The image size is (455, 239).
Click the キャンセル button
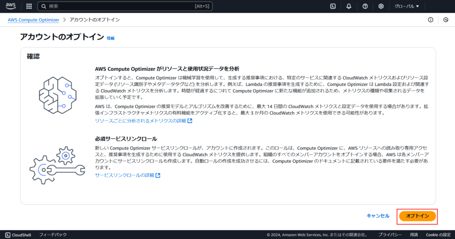tap(378, 216)
